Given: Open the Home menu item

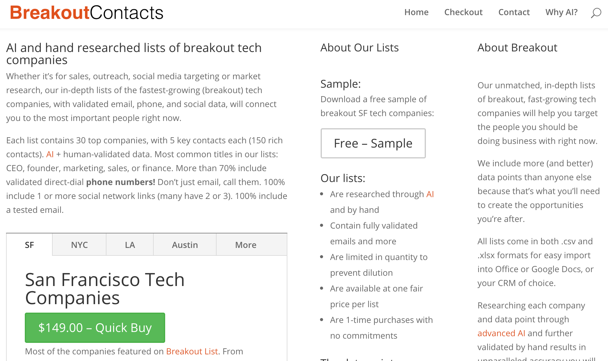Looking at the screenshot, I should pos(416,12).
